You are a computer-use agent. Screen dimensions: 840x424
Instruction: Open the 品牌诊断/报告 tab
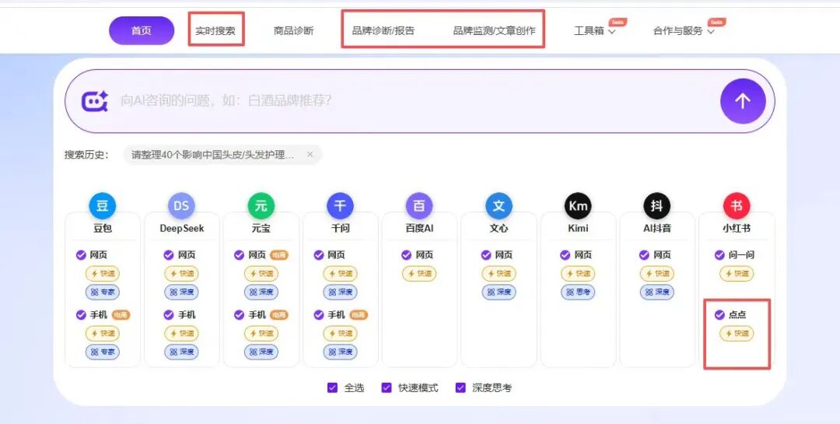[383, 30]
